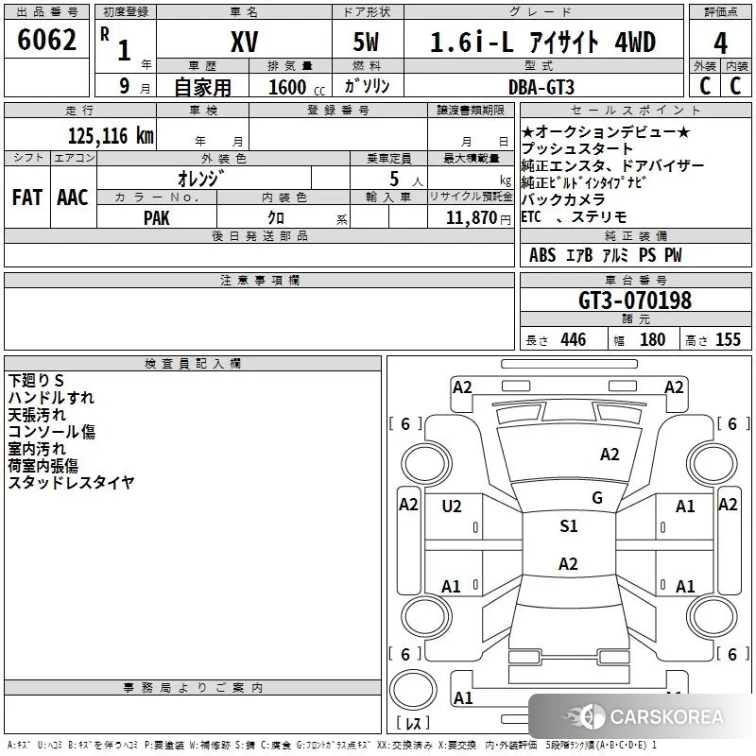This screenshot has width=756, height=756.
Task: Select the vehicle history value 自家用
Action: tap(202, 87)
